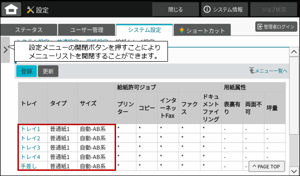The width and height of the screenshot is (300, 176).
Task: Click the info icon beside システム情報
Action: click(x=207, y=9)
